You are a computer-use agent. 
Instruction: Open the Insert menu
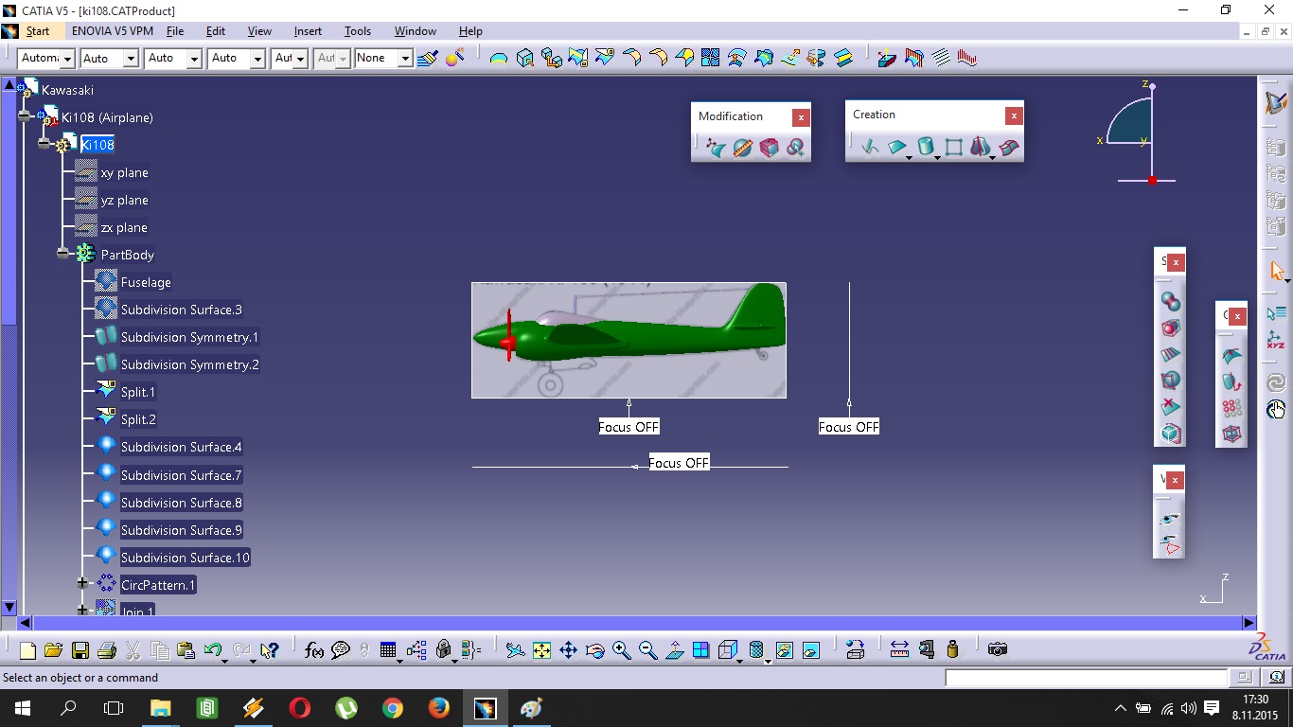[x=308, y=31]
